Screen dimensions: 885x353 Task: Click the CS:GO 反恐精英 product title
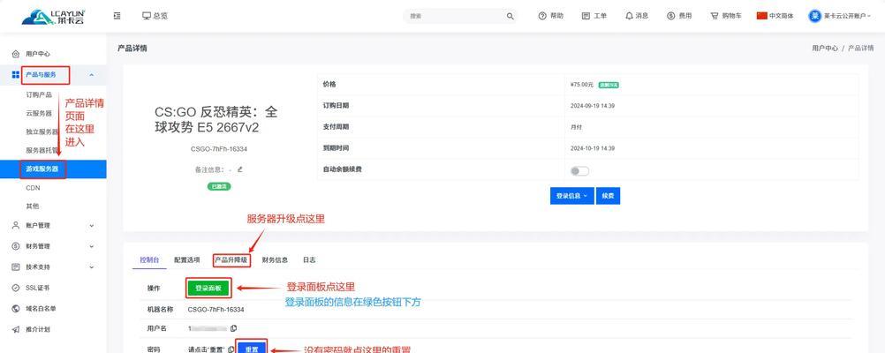216,119
